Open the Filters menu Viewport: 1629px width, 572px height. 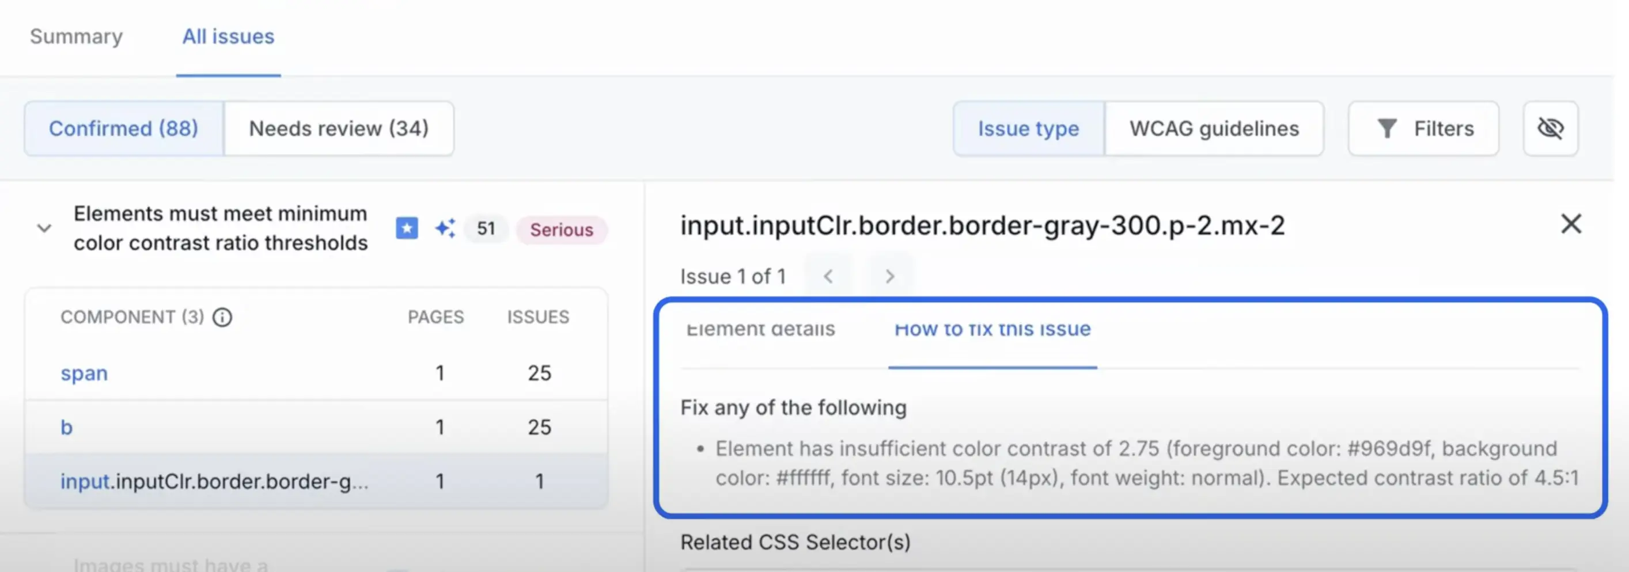pos(1423,129)
